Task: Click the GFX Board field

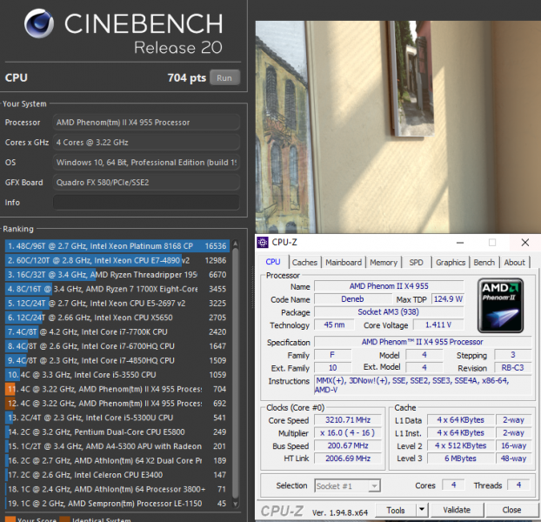Action: [146, 183]
